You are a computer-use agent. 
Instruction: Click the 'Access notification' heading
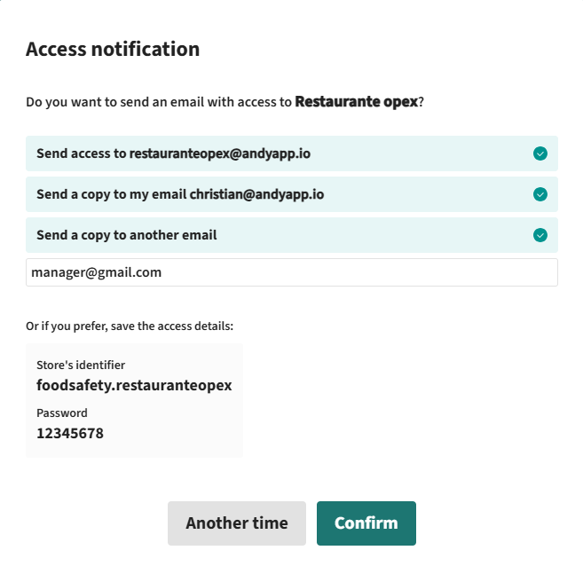tap(113, 49)
